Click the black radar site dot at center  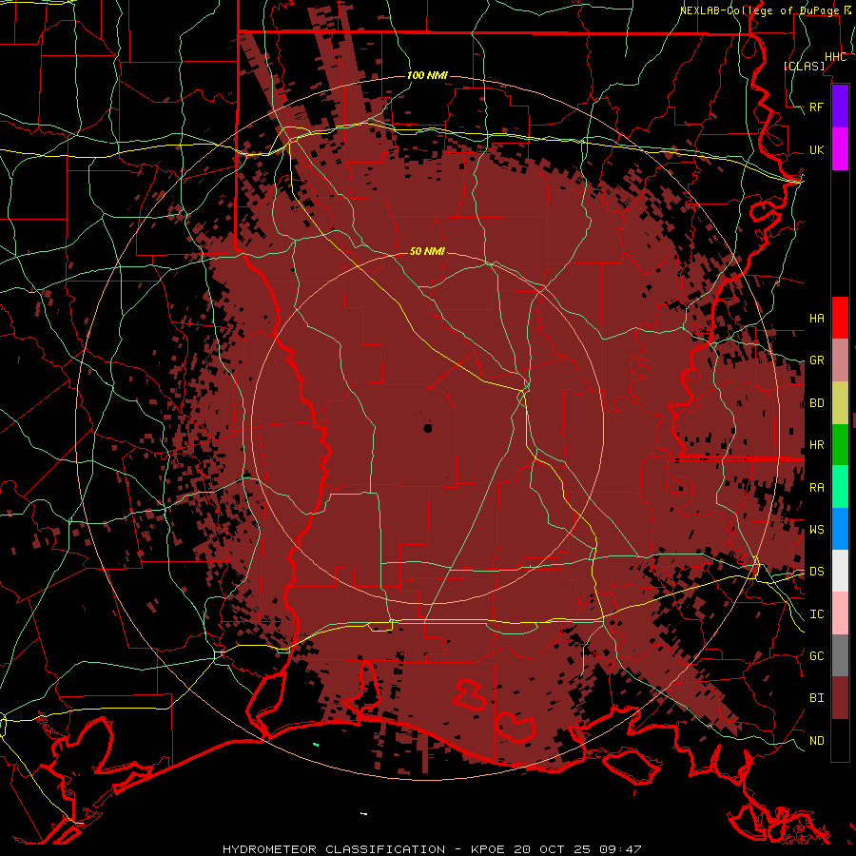pos(427,429)
